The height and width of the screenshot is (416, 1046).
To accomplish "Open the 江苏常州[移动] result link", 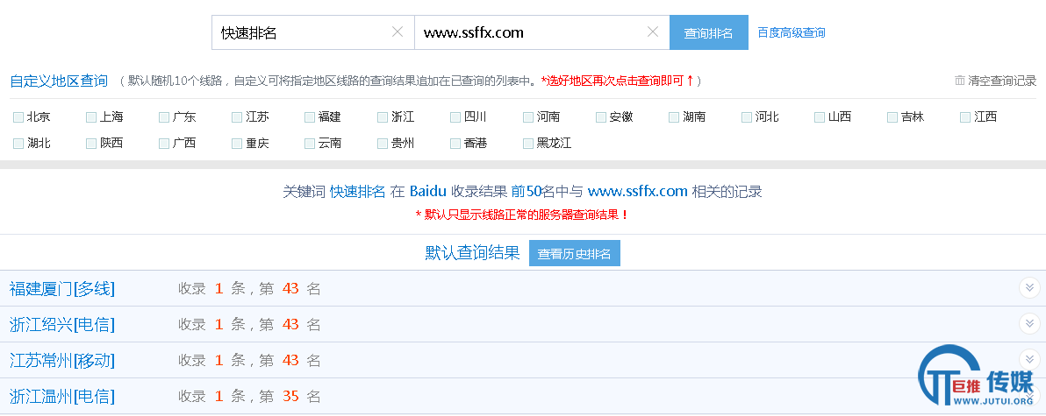I will [62, 360].
